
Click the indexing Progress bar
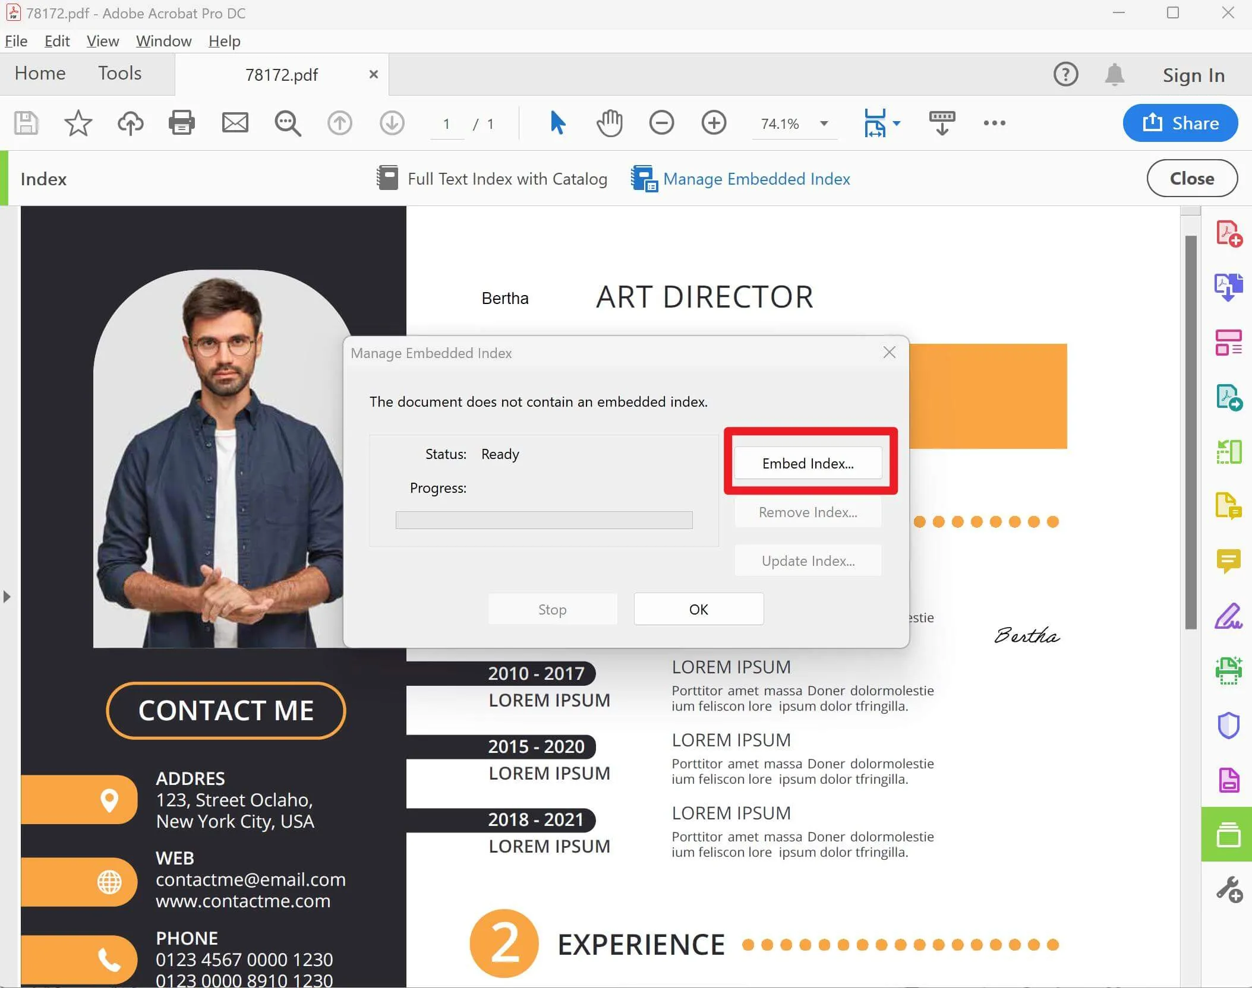(x=543, y=519)
